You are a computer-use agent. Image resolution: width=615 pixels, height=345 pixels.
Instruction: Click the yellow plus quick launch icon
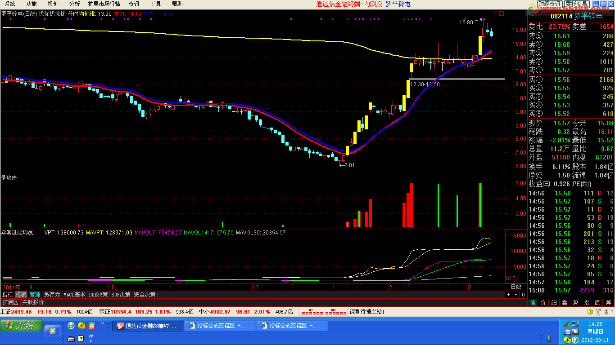[81, 326]
